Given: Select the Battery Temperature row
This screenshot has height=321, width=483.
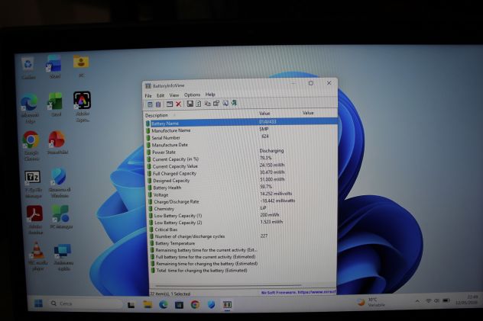Looking at the screenshot, I should [242, 243].
